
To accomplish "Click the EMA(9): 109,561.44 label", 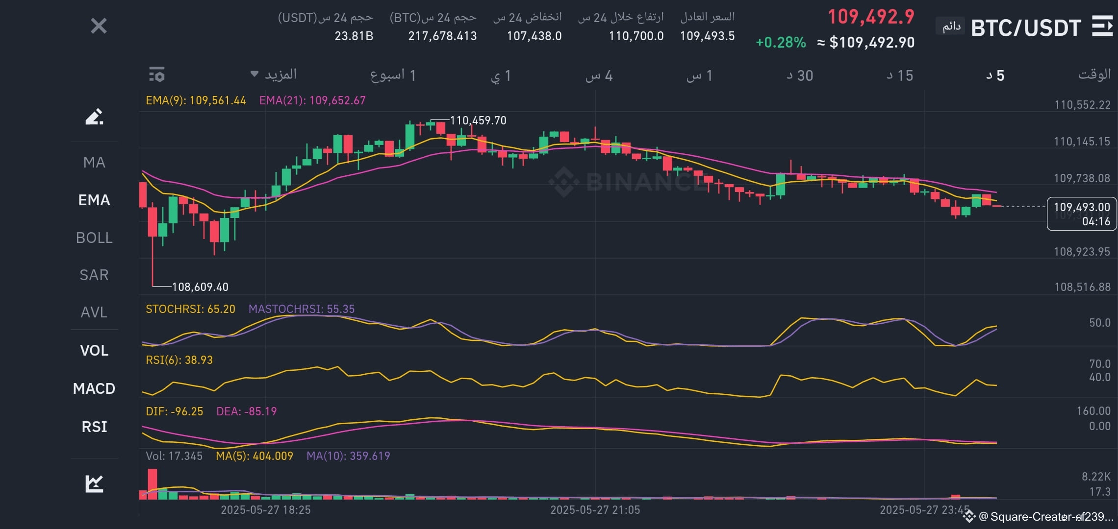I will (196, 100).
